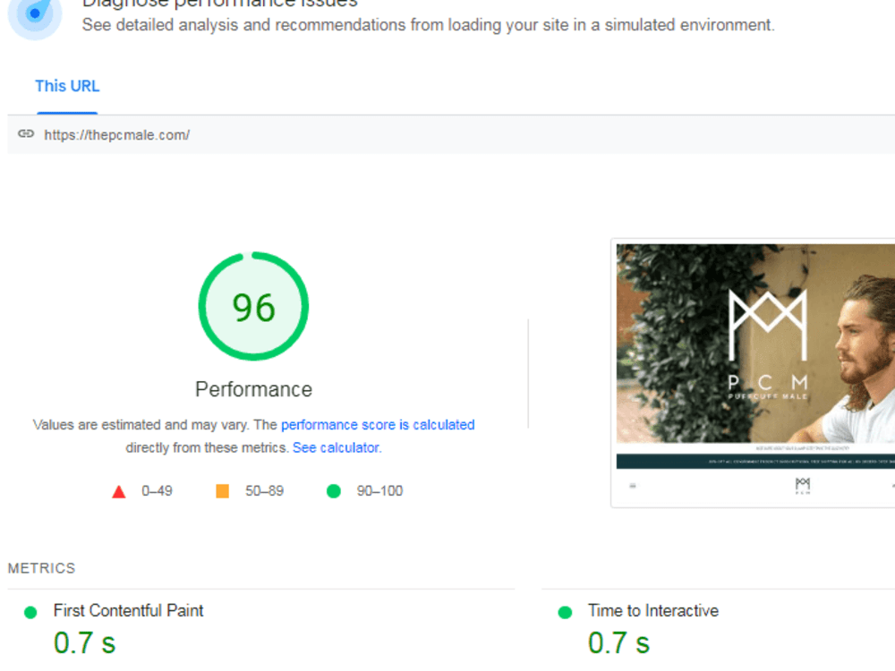Image resolution: width=895 pixels, height=671 pixels.
Task: Open the performance score is calculated link
Action: (x=378, y=425)
